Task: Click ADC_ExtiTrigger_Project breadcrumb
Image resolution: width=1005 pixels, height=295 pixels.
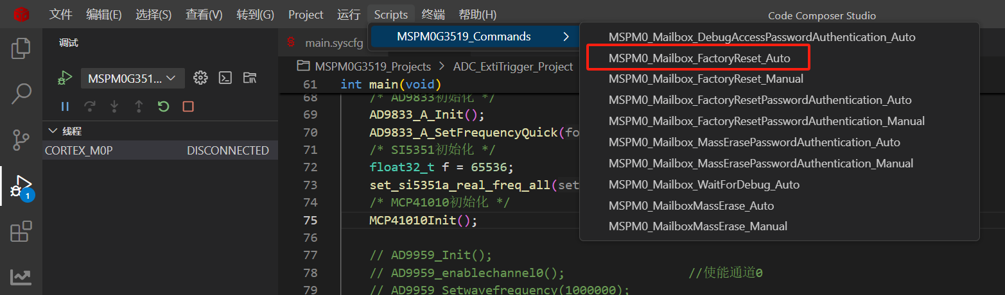Action: 513,67
